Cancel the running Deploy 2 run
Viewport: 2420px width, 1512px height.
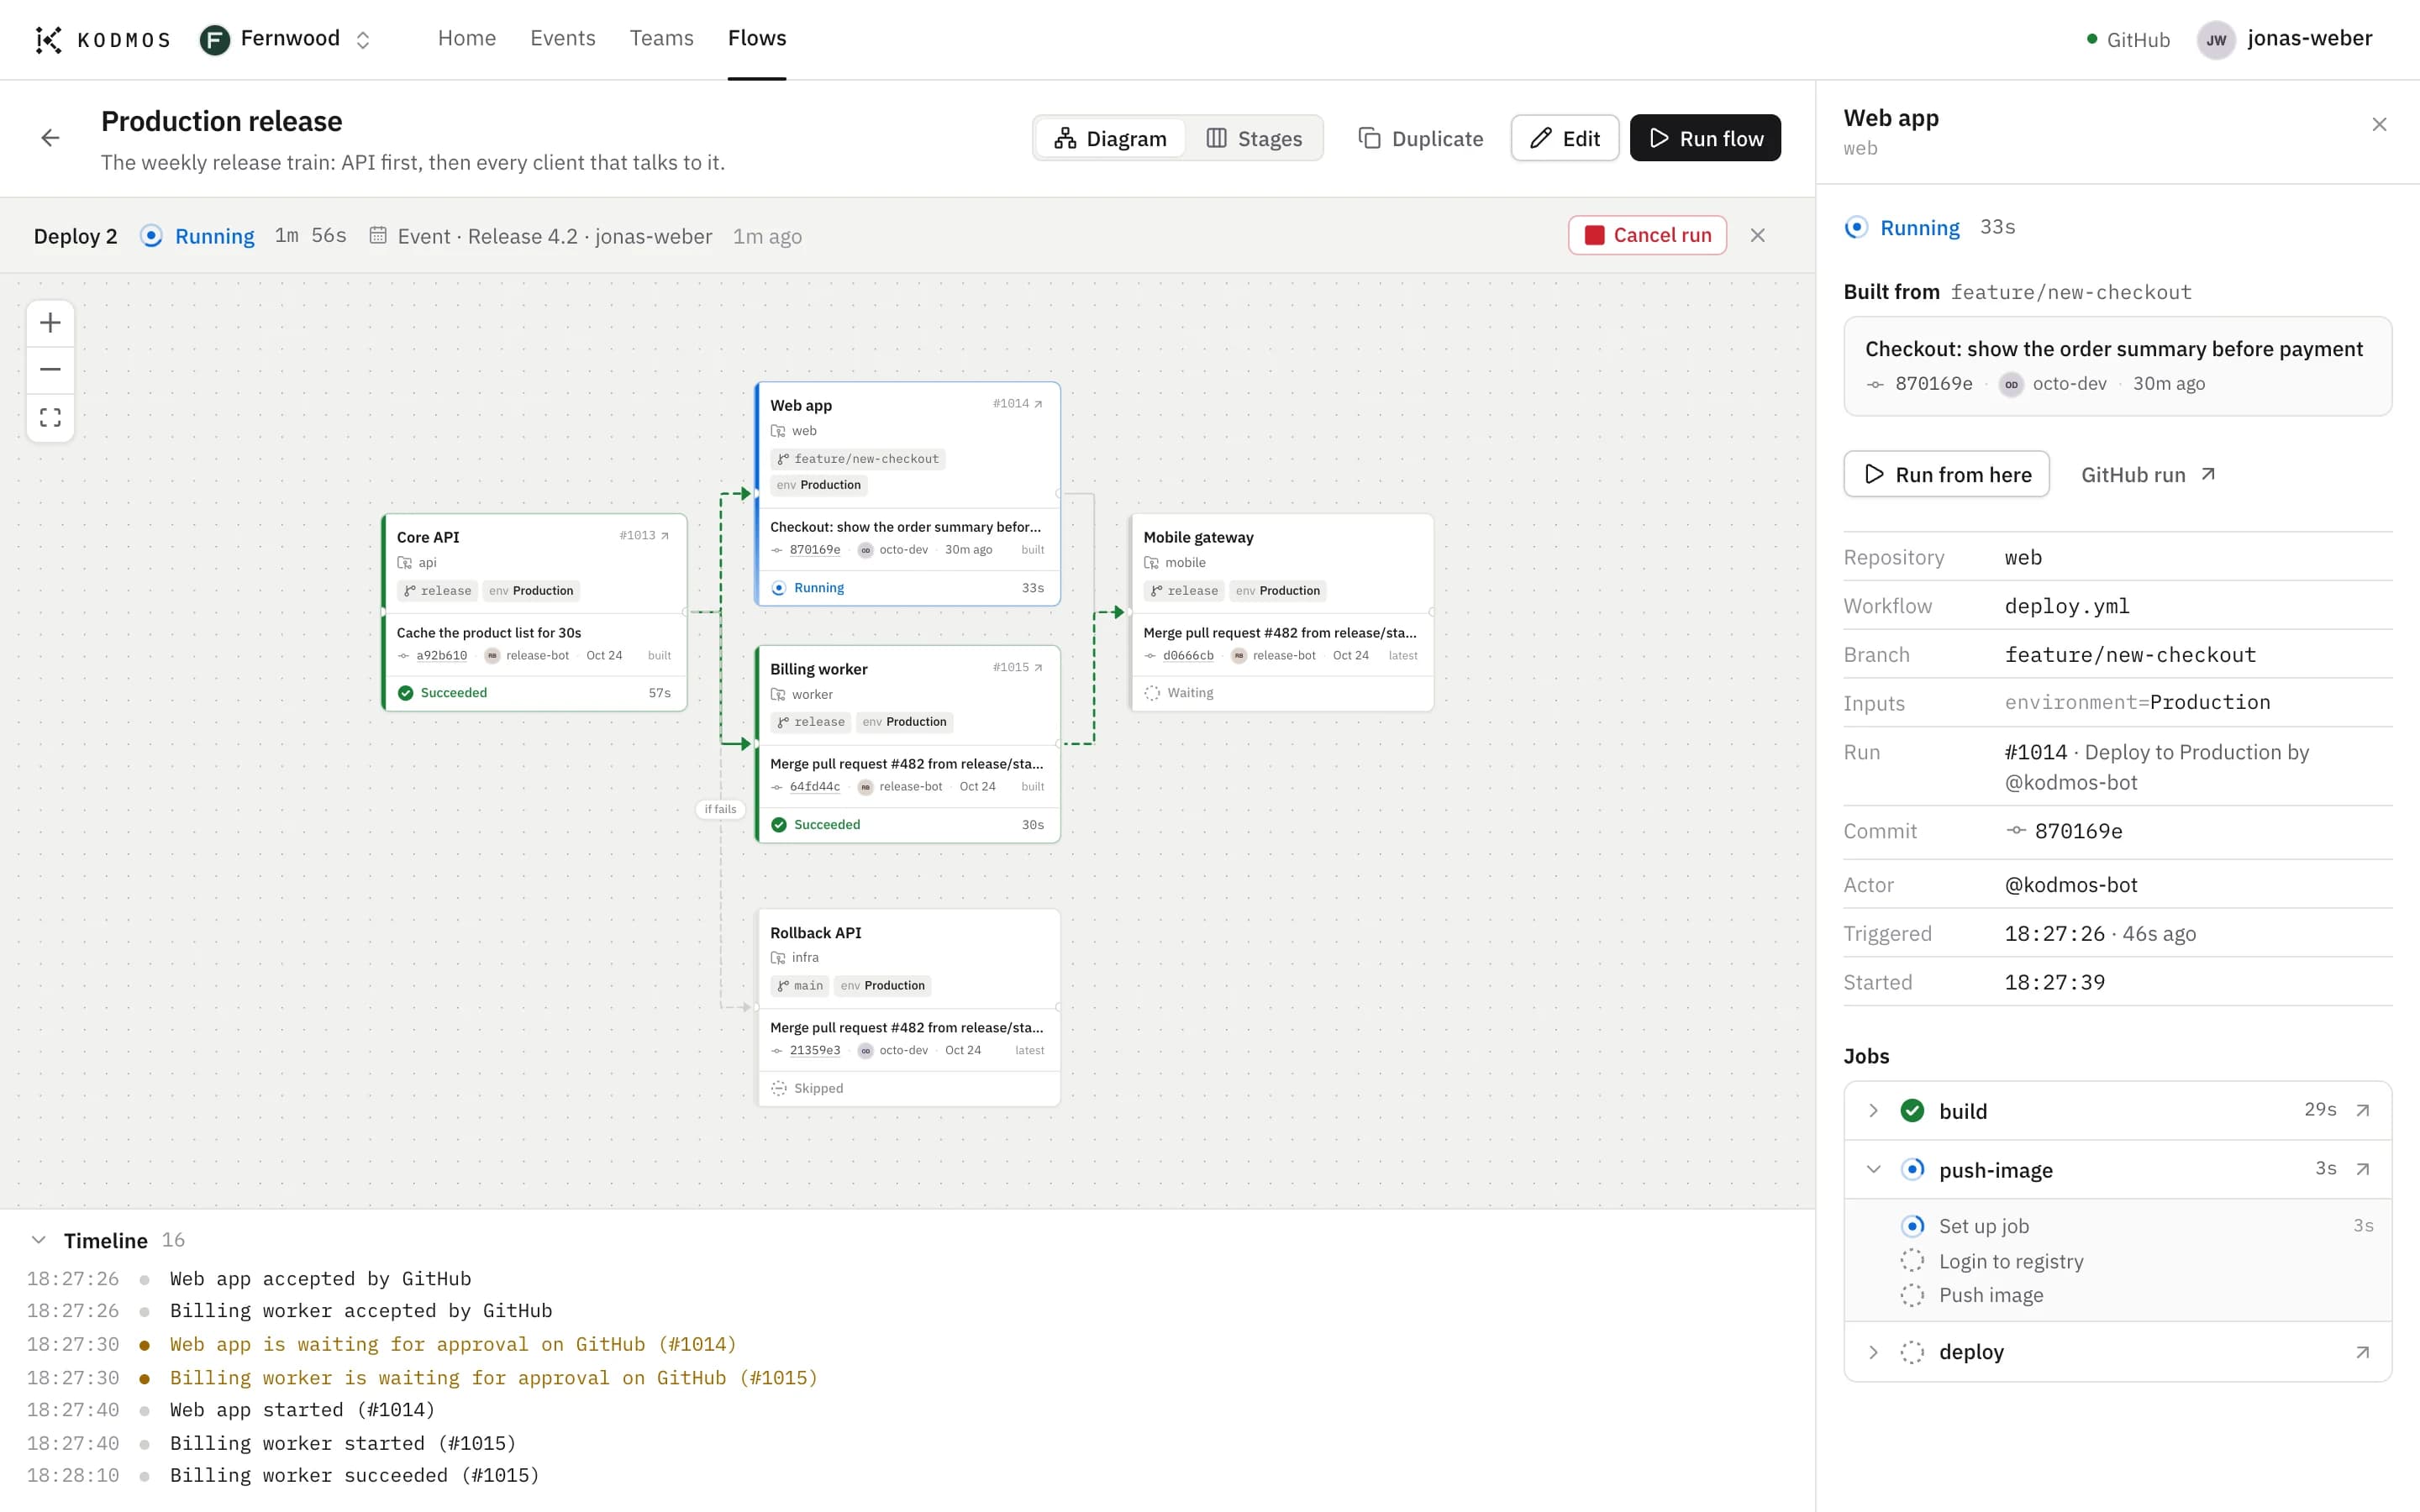pos(1647,235)
